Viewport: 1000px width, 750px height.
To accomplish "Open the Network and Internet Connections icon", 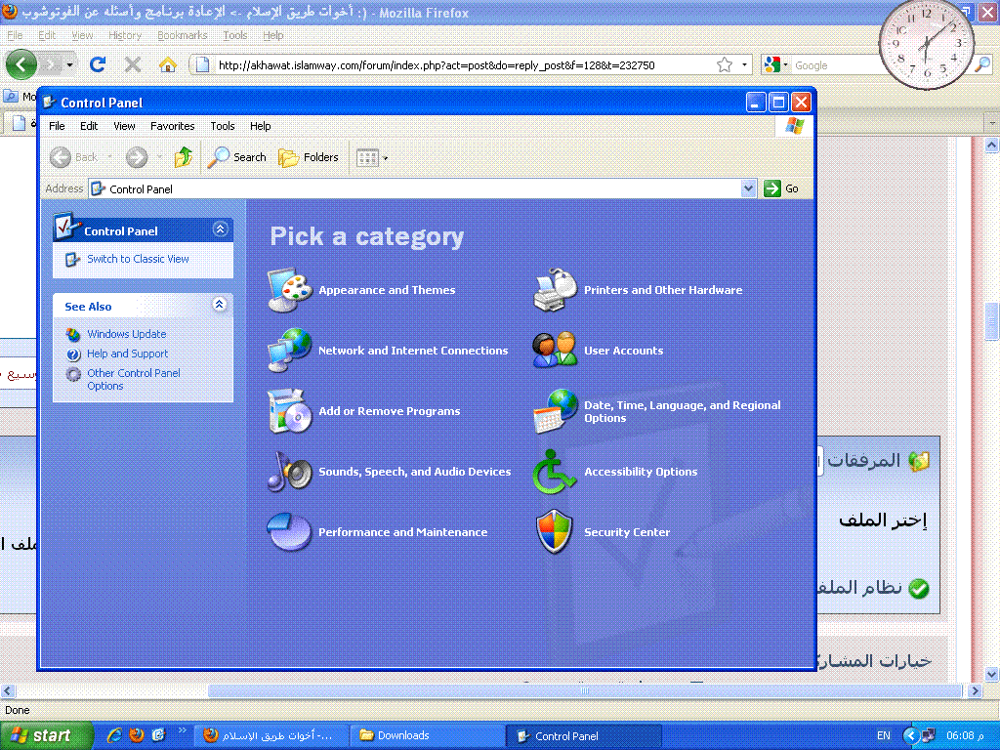I will click(289, 351).
